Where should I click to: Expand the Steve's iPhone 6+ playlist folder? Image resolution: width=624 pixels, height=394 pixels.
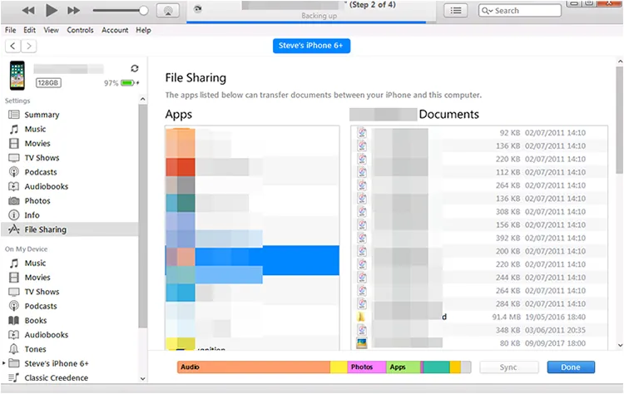coord(4,363)
